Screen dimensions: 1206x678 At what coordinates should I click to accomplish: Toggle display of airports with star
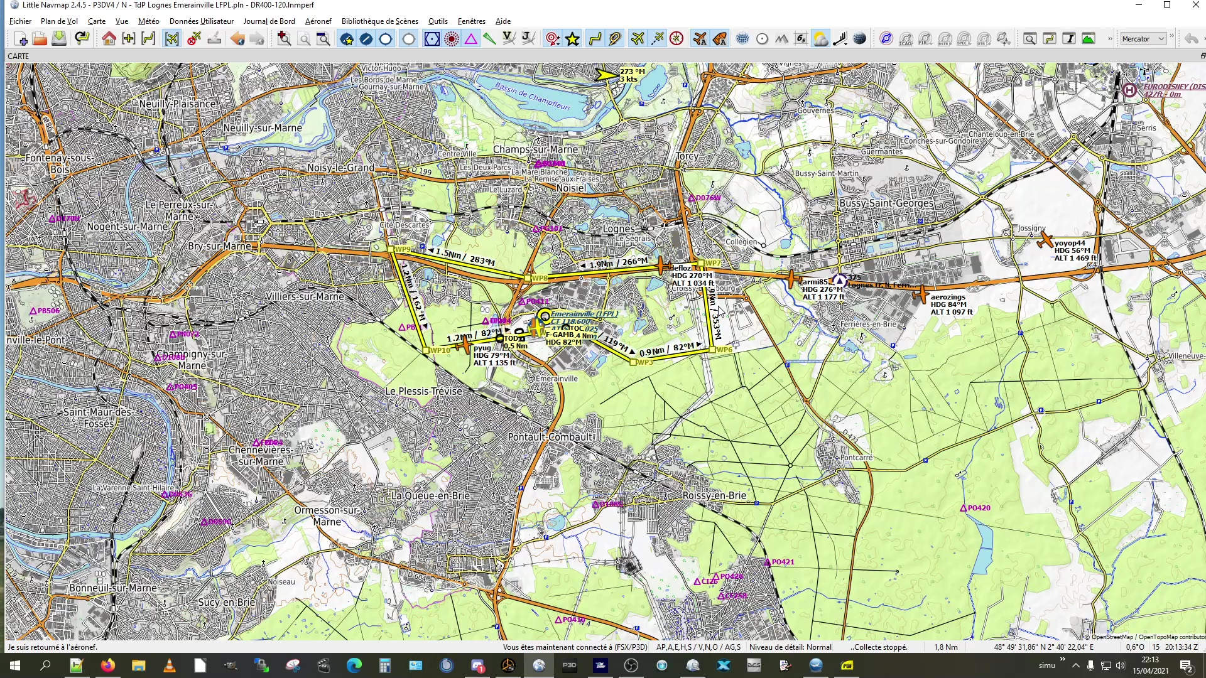[x=346, y=39]
